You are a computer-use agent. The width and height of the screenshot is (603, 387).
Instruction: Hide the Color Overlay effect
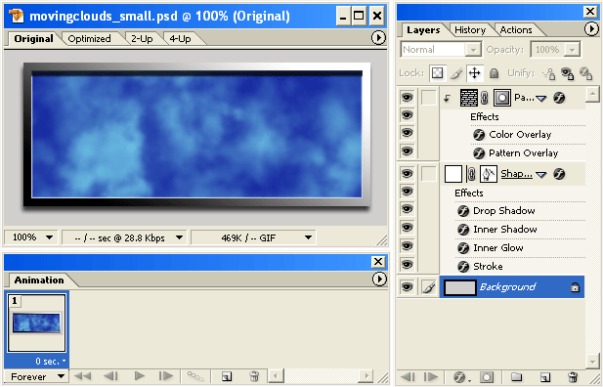pyautogui.click(x=407, y=133)
